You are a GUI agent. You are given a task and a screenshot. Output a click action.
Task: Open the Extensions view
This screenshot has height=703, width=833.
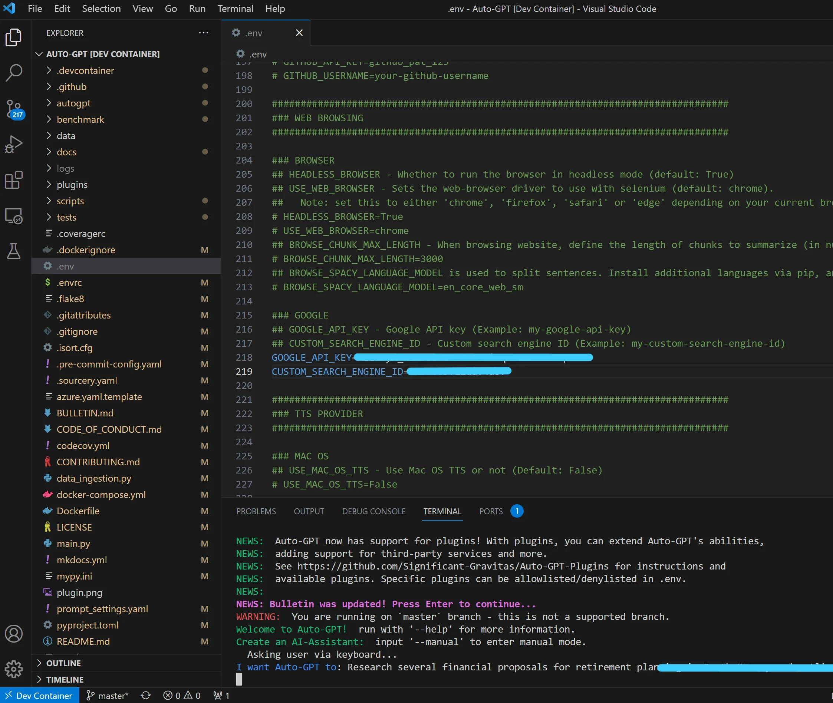(14, 180)
